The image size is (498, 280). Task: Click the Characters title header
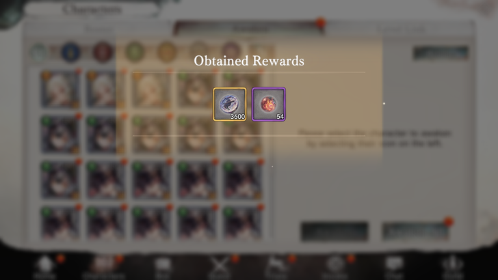click(x=92, y=10)
